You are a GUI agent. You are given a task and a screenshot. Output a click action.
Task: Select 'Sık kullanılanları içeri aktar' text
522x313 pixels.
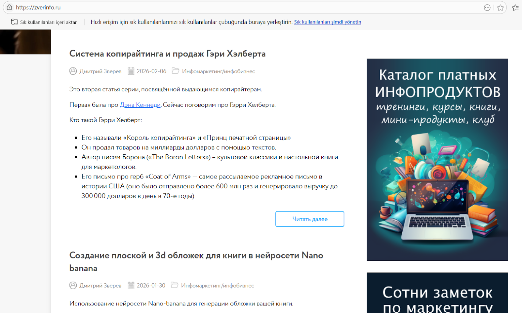point(48,22)
